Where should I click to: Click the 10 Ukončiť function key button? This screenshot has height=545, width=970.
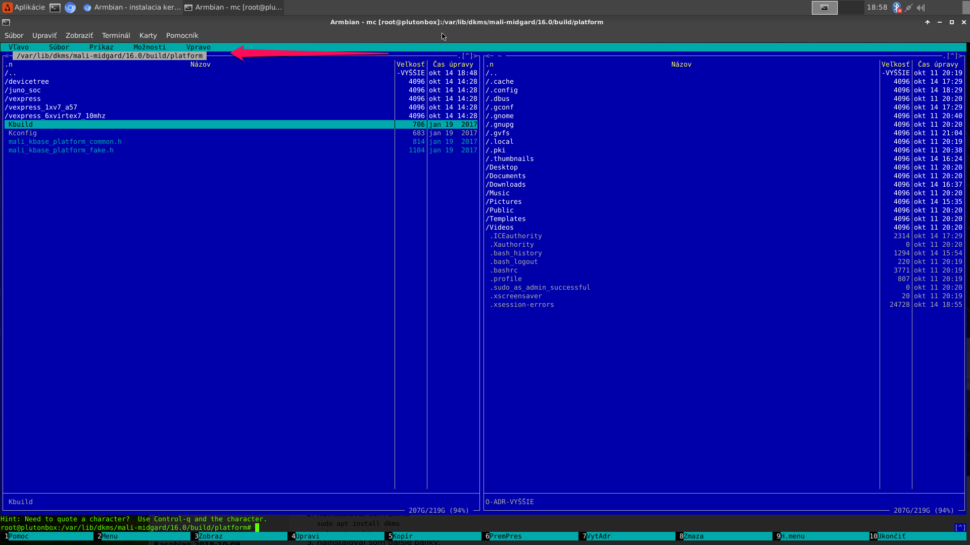(x=917, y=536)
